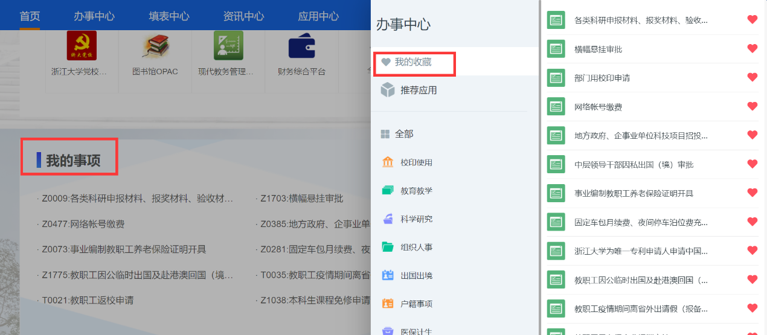Click the form icon beside 各类科研申报材料
This screenshot has width=767, height=335.
coord(556,20)
